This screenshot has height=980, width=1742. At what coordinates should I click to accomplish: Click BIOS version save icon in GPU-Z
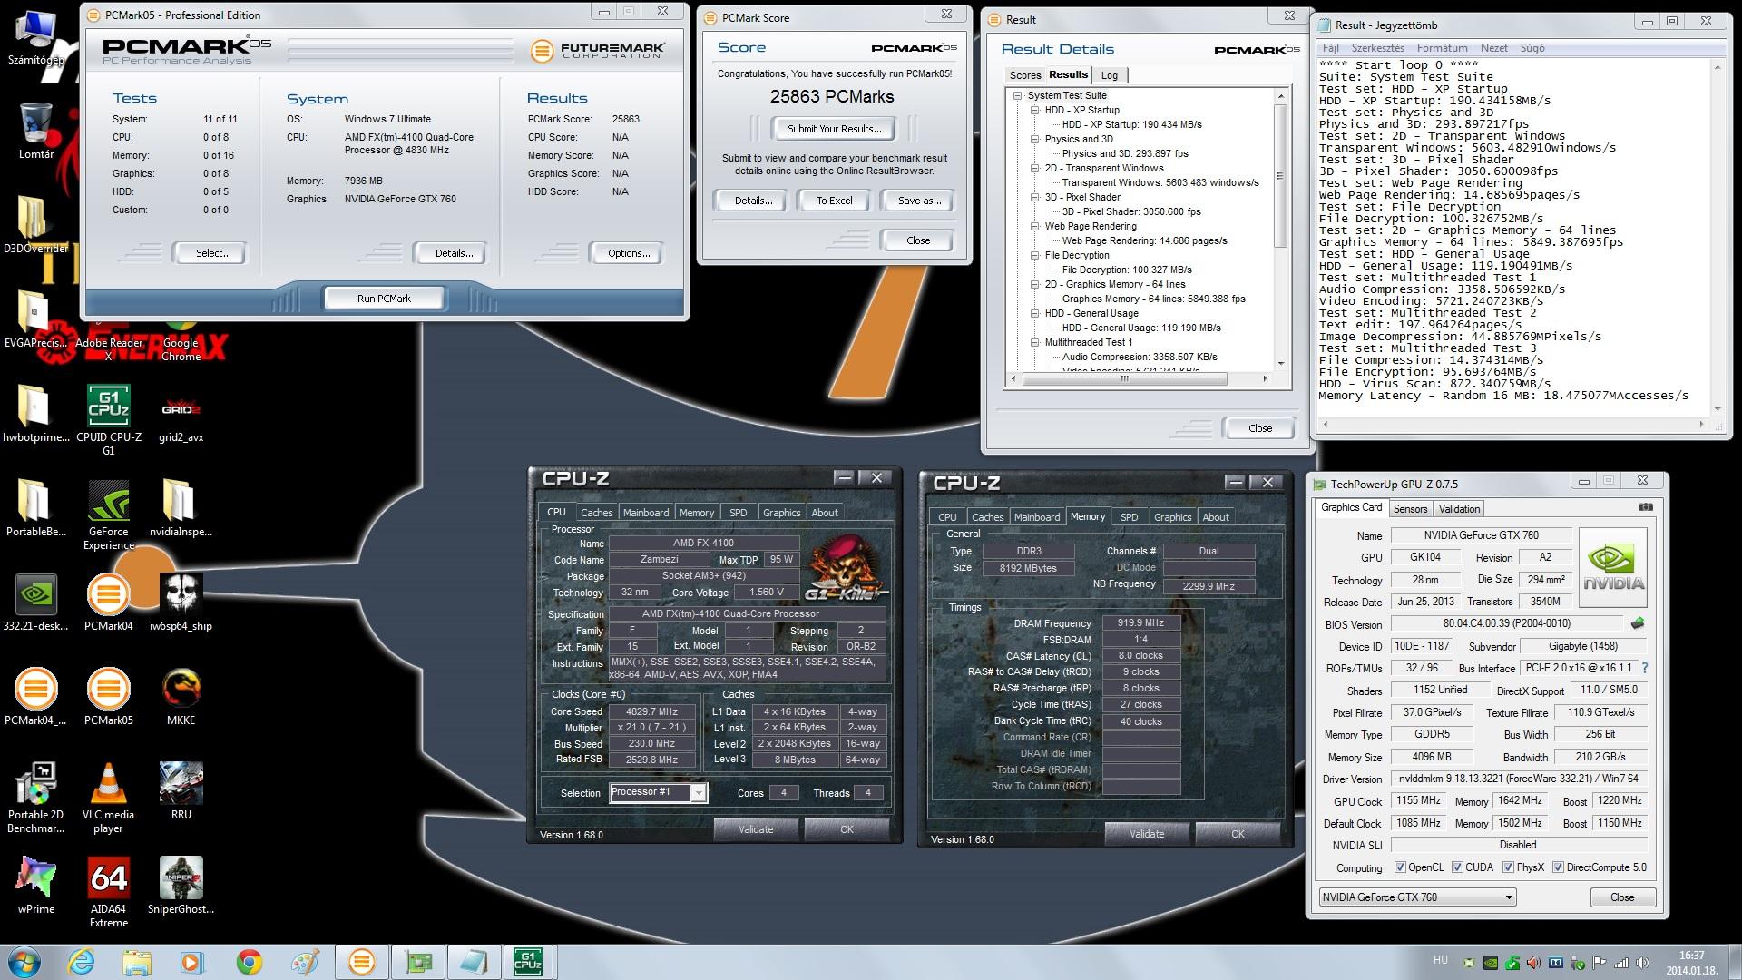click(1638, 623)
